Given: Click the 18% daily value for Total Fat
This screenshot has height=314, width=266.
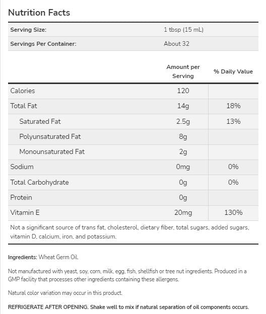Looking at the screenshot, I should (x=233, y=106).
